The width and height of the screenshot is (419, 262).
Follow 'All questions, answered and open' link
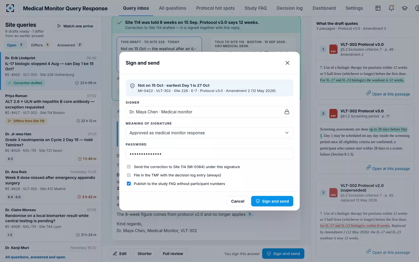(35, 257)
